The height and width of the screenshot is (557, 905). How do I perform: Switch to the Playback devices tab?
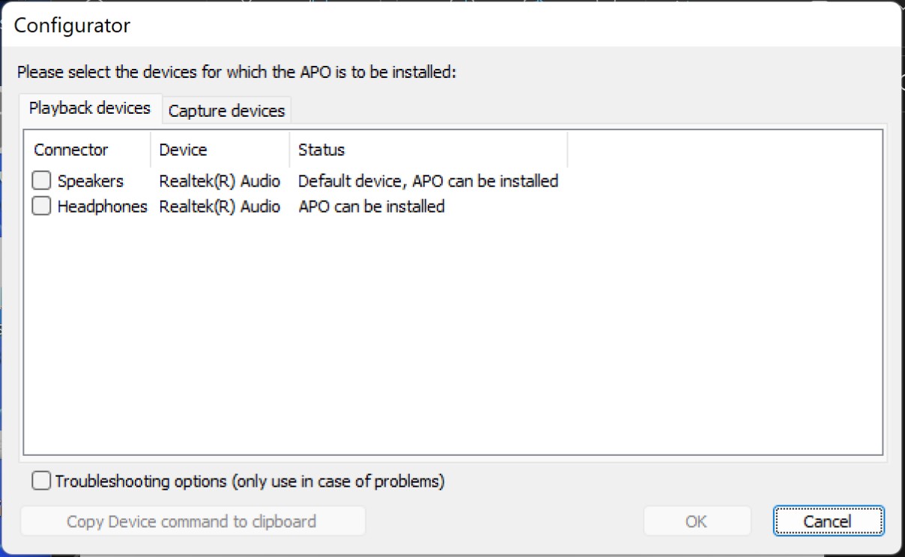point(90,109)
